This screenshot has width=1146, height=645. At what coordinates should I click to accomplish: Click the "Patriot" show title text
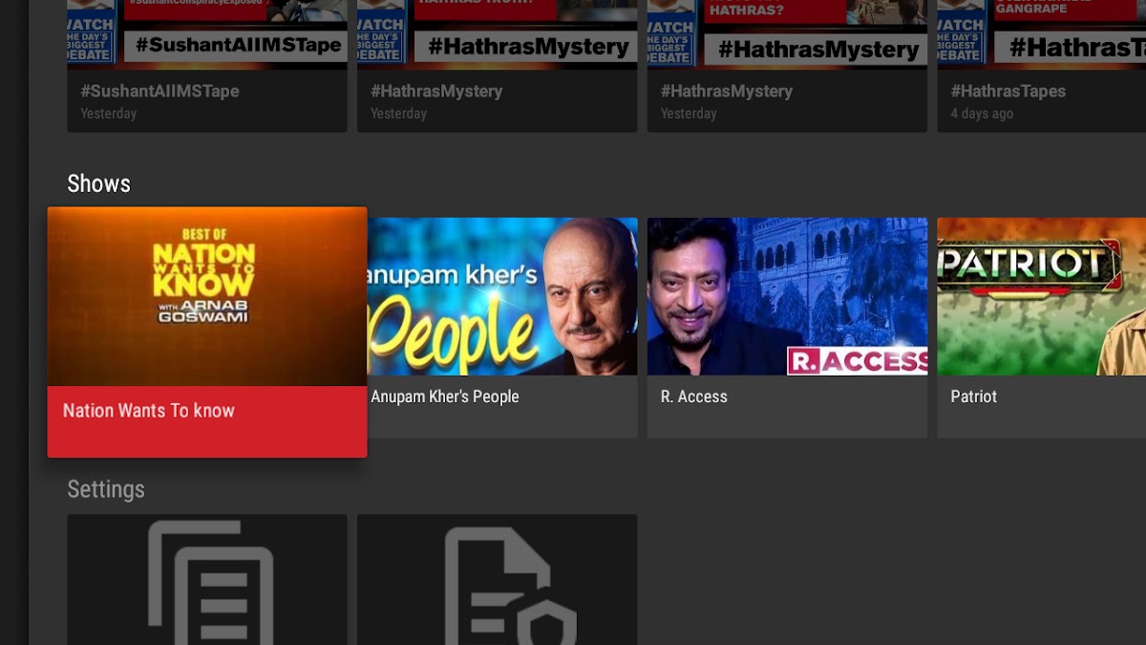973,397
